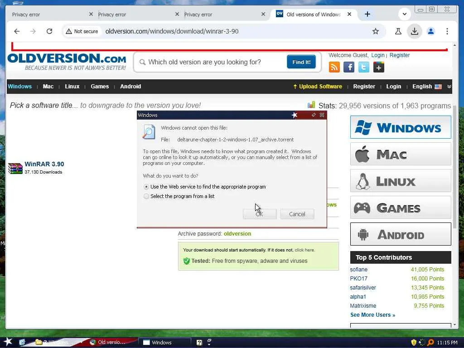Click the browser address bar URL
Viewport: 464px width, 348px height.
tap(172, 31)
